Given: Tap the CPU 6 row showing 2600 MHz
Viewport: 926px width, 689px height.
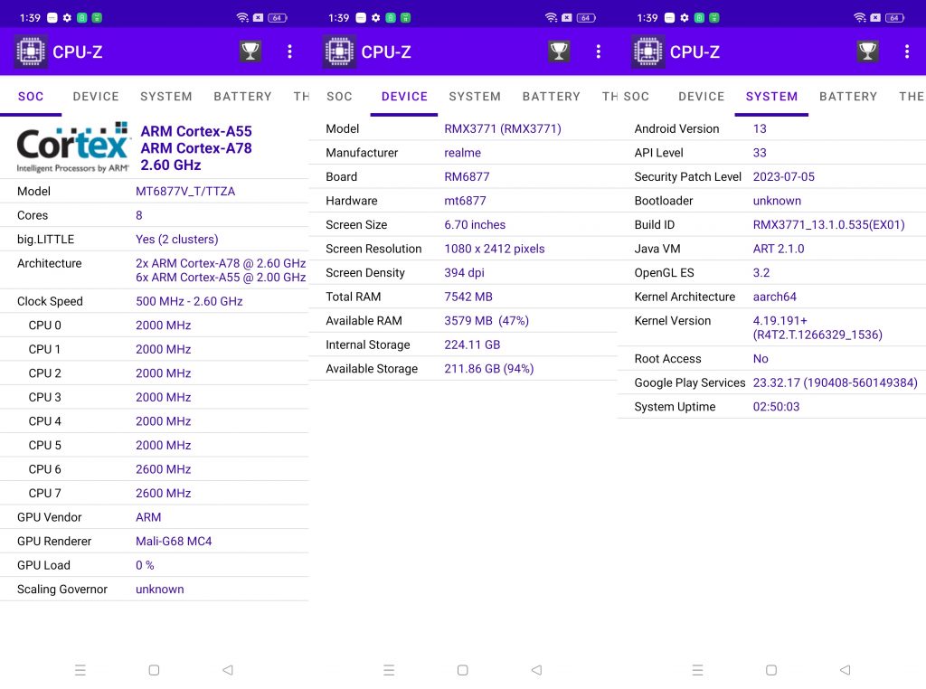Looking at the screenshot, I should point(154,469).
